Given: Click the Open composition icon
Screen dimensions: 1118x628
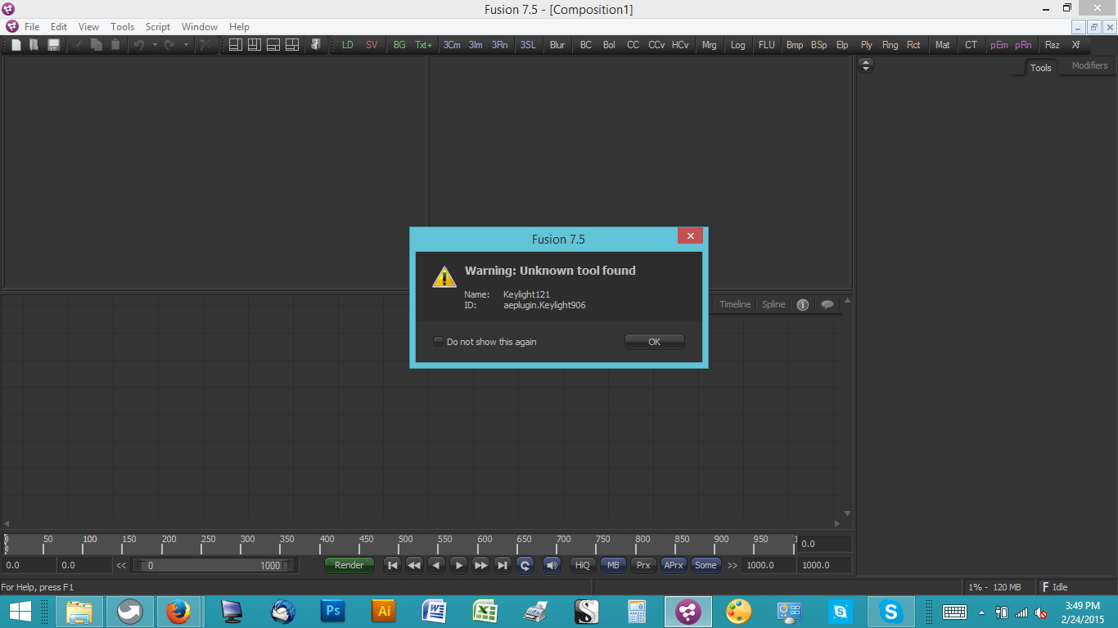Looking at the screenshot, I should point(34,45).
